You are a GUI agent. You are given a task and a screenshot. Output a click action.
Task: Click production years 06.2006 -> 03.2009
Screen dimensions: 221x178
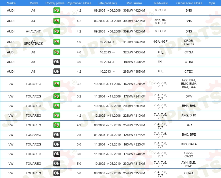tap(107, 21)
